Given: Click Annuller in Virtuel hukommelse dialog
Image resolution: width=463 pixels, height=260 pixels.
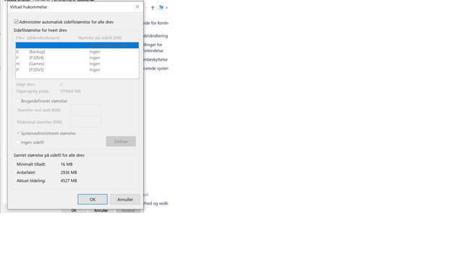Looking at the screenshot, I should point(125,199).
